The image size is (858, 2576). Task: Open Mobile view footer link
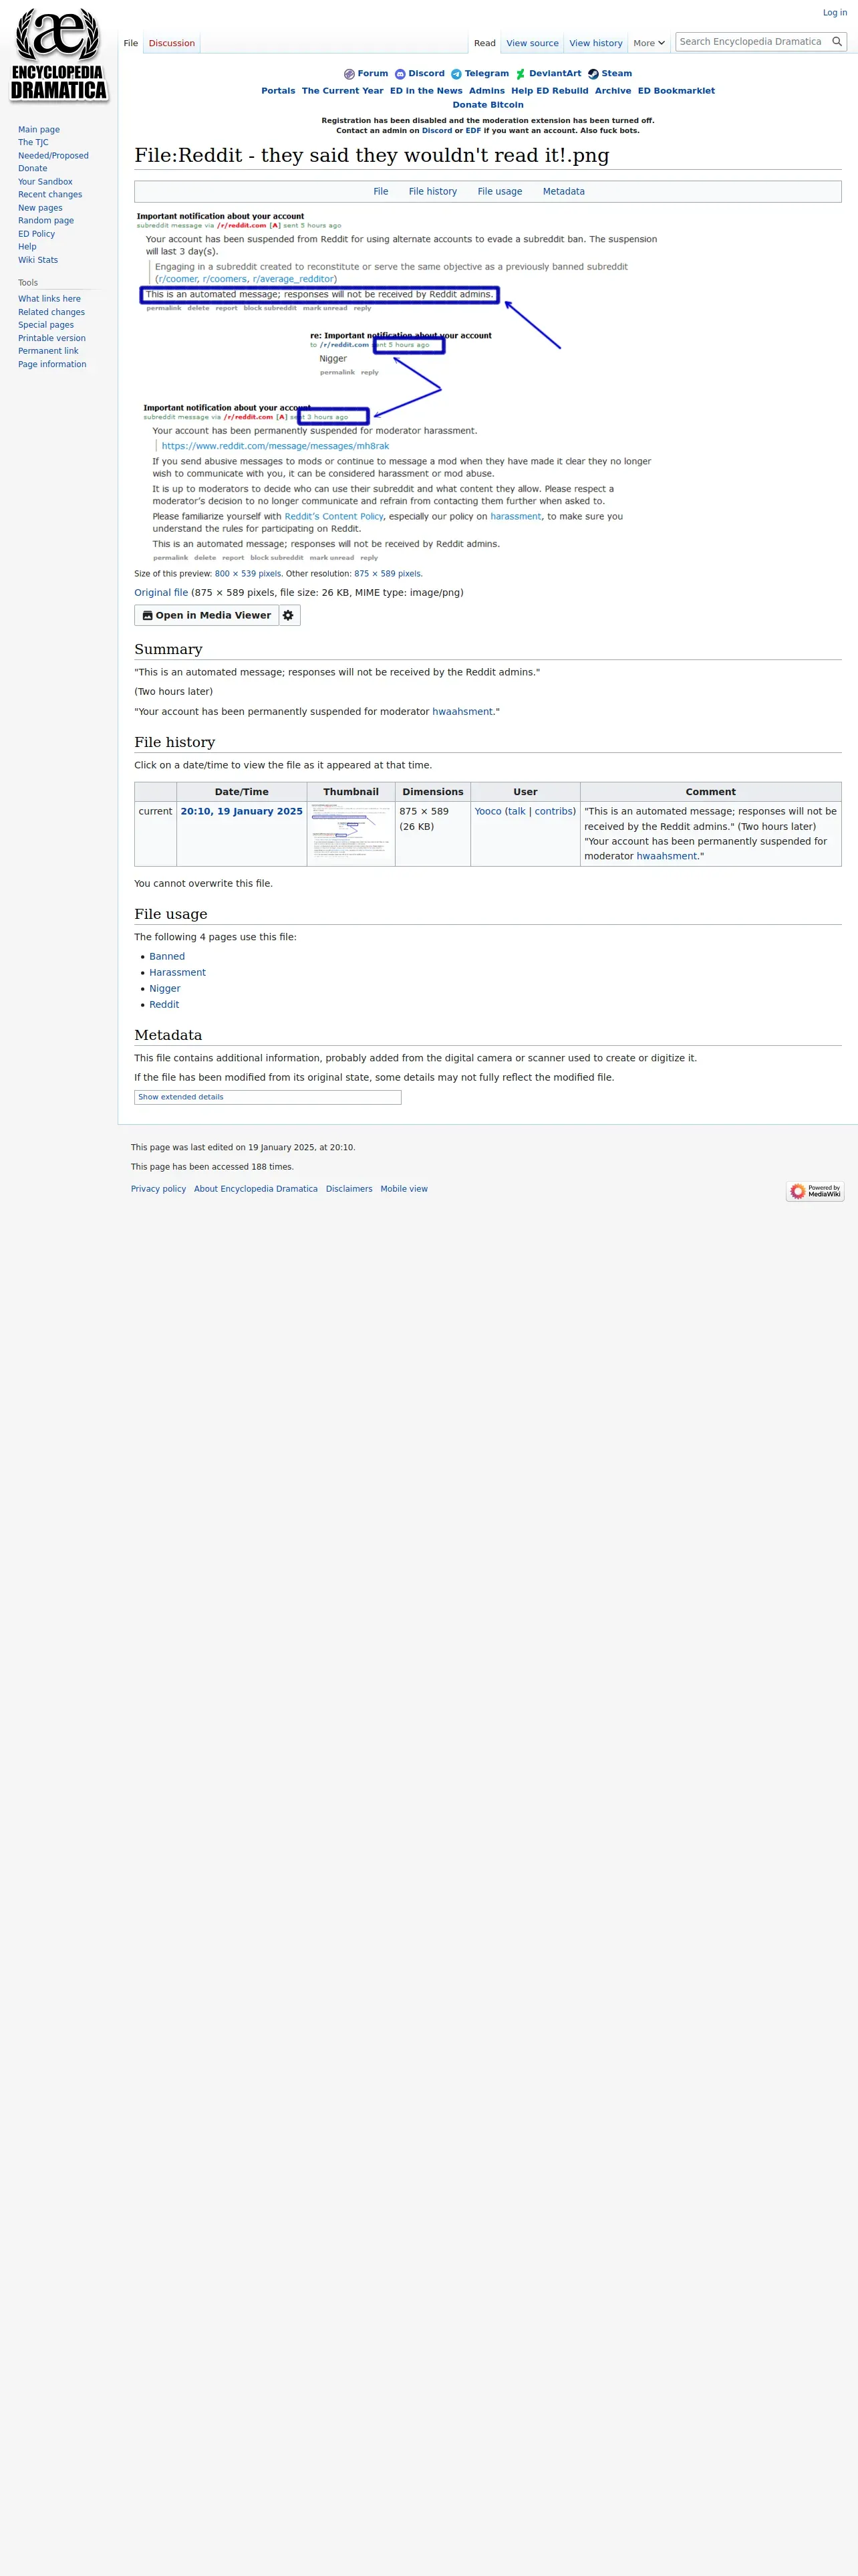[x=404, y=1190]
